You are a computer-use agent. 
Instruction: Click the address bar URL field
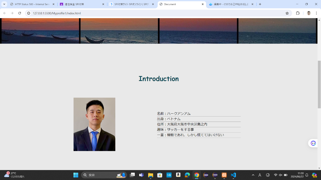coord(154,13)
